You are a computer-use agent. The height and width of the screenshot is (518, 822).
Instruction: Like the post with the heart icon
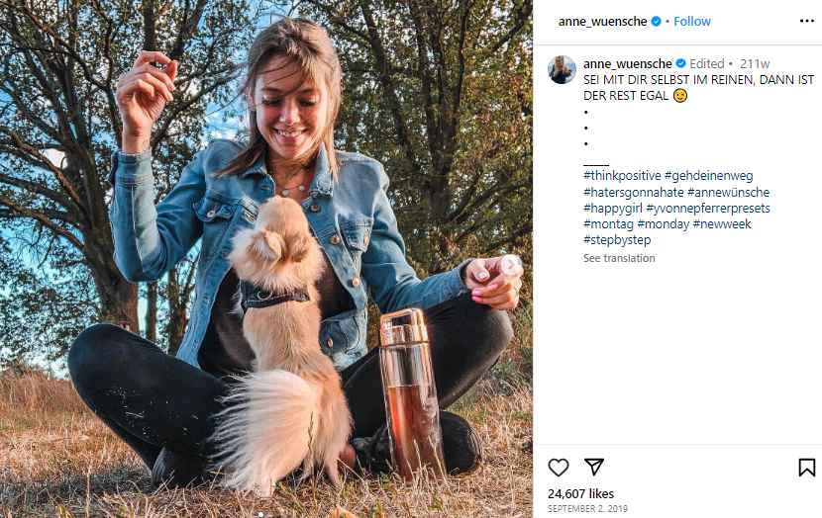tap(559, 468)
